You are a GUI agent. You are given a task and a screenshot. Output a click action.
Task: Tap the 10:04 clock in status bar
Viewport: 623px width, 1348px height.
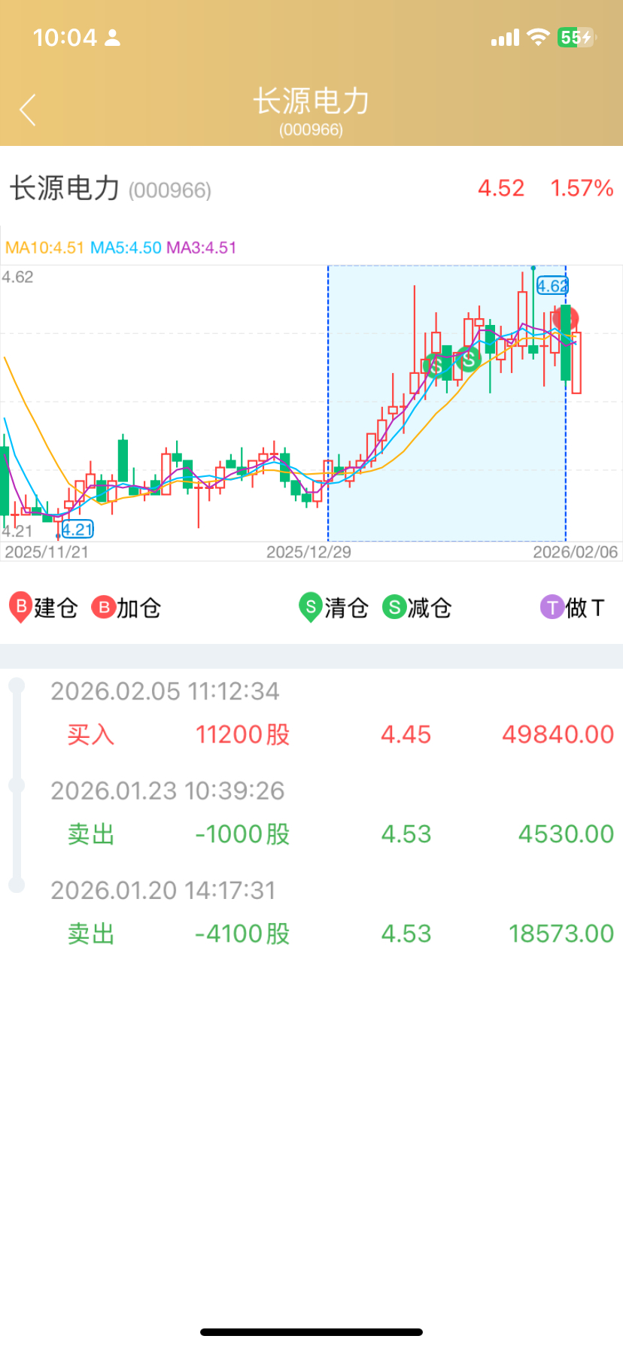(65, 37)
